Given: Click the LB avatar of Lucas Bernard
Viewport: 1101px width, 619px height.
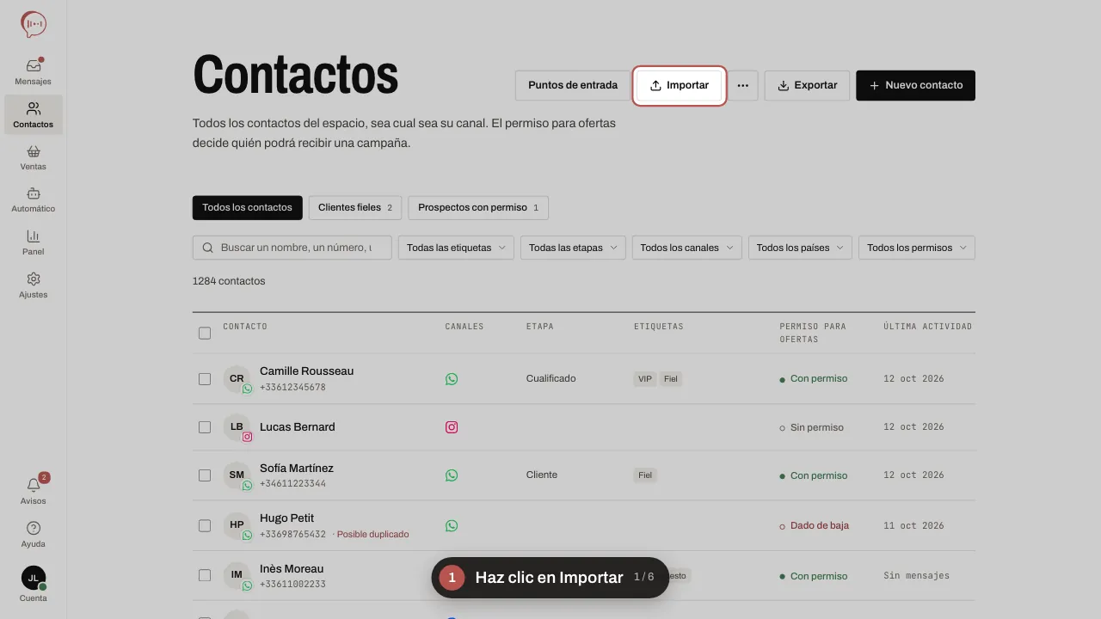Looking at the screenshot, I should pyautogui.click(x=237, y=427).
